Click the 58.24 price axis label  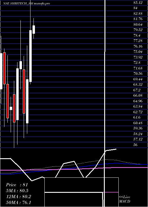pos(138,134)
